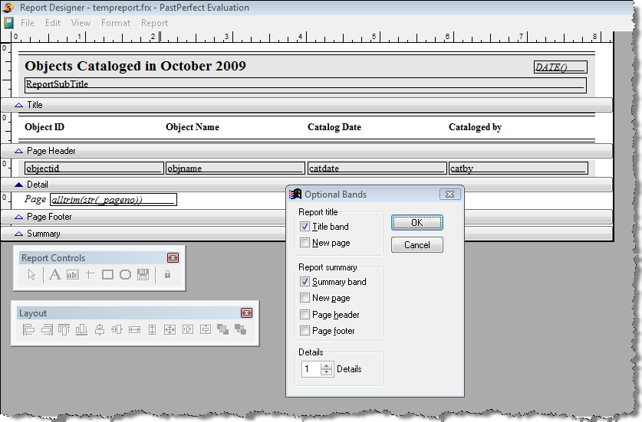The image size is (642, 422).
Task: Close the Report Controls toolbar
Action: point(173,257)
